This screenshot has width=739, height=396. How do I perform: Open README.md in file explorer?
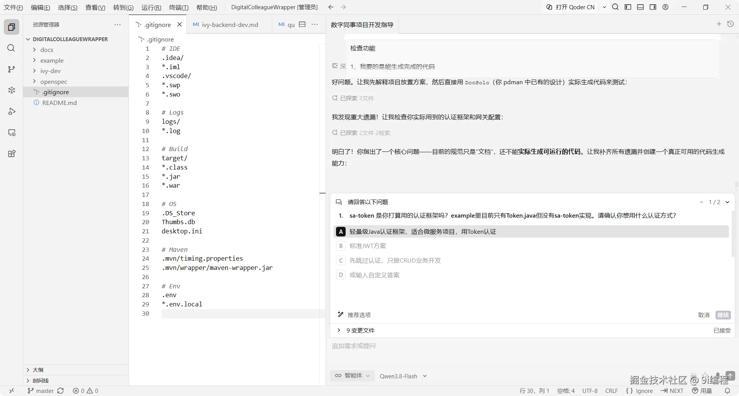[x=59, y=103]
